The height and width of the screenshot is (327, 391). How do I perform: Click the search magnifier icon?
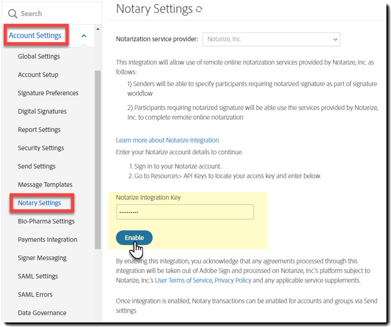12,14
